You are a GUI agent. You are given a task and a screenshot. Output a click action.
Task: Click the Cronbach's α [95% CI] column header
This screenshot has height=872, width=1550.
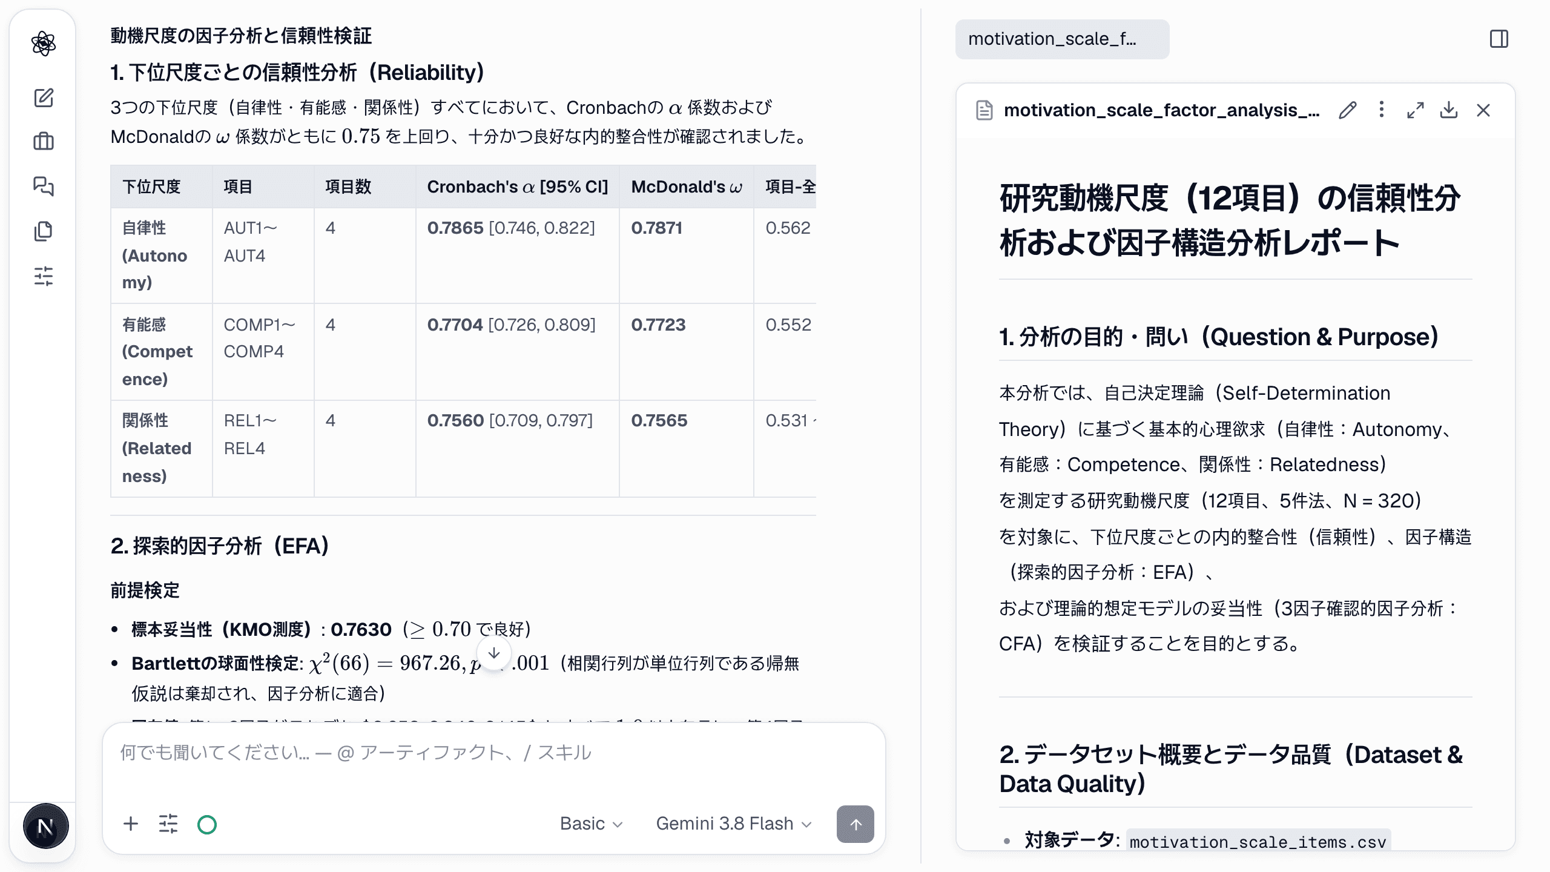[517, 187]
